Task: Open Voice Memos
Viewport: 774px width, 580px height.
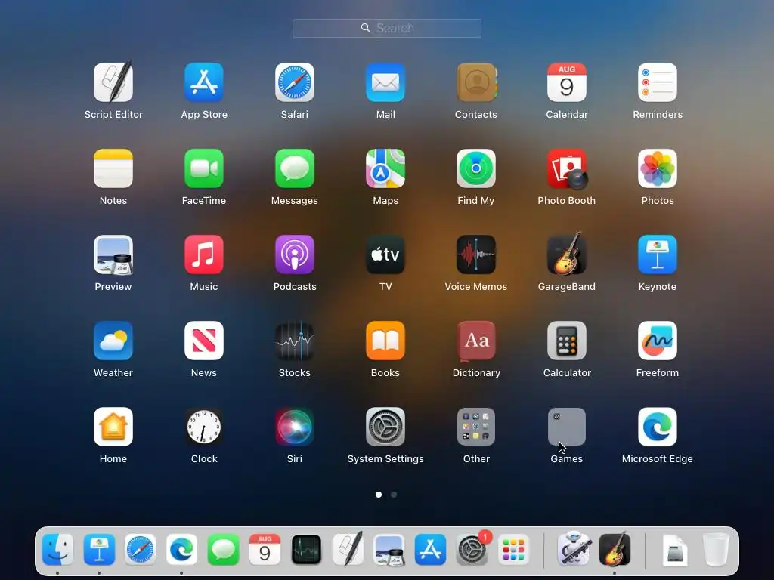Action: (x=476, y=255)
